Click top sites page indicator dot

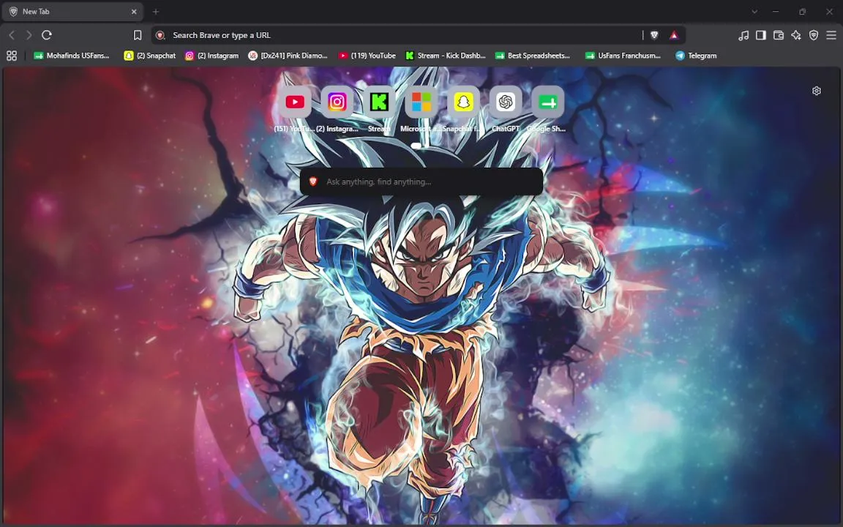416,146
